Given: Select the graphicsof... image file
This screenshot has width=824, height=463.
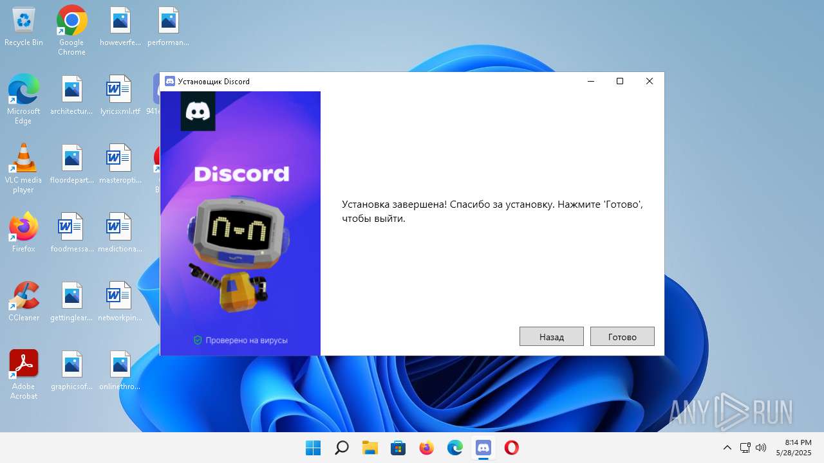Looking at the screenshot, I should 71,370.
